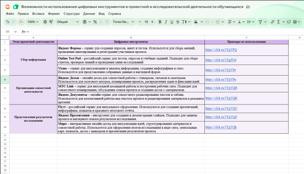Activate the format painter tool
Screen dimensions: 304x174
click(x=51, y=22)
